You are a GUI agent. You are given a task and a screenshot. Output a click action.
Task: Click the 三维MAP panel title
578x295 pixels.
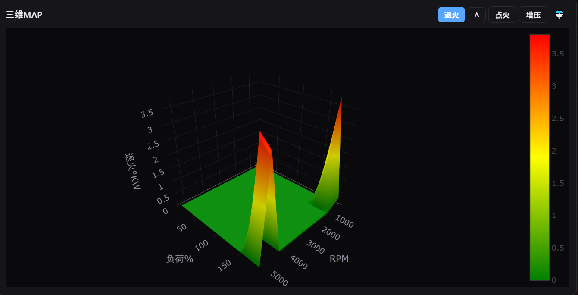24,15
